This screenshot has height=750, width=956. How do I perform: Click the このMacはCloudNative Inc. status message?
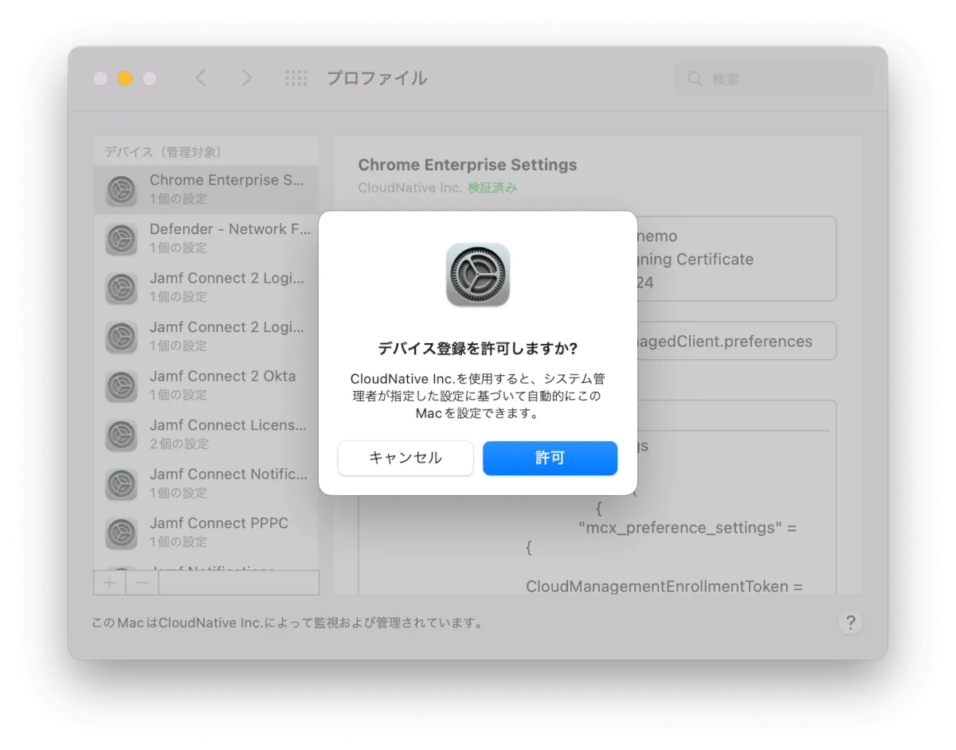287,623
